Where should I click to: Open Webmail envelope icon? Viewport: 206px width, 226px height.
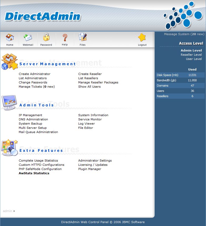click(x=28, y=38)
